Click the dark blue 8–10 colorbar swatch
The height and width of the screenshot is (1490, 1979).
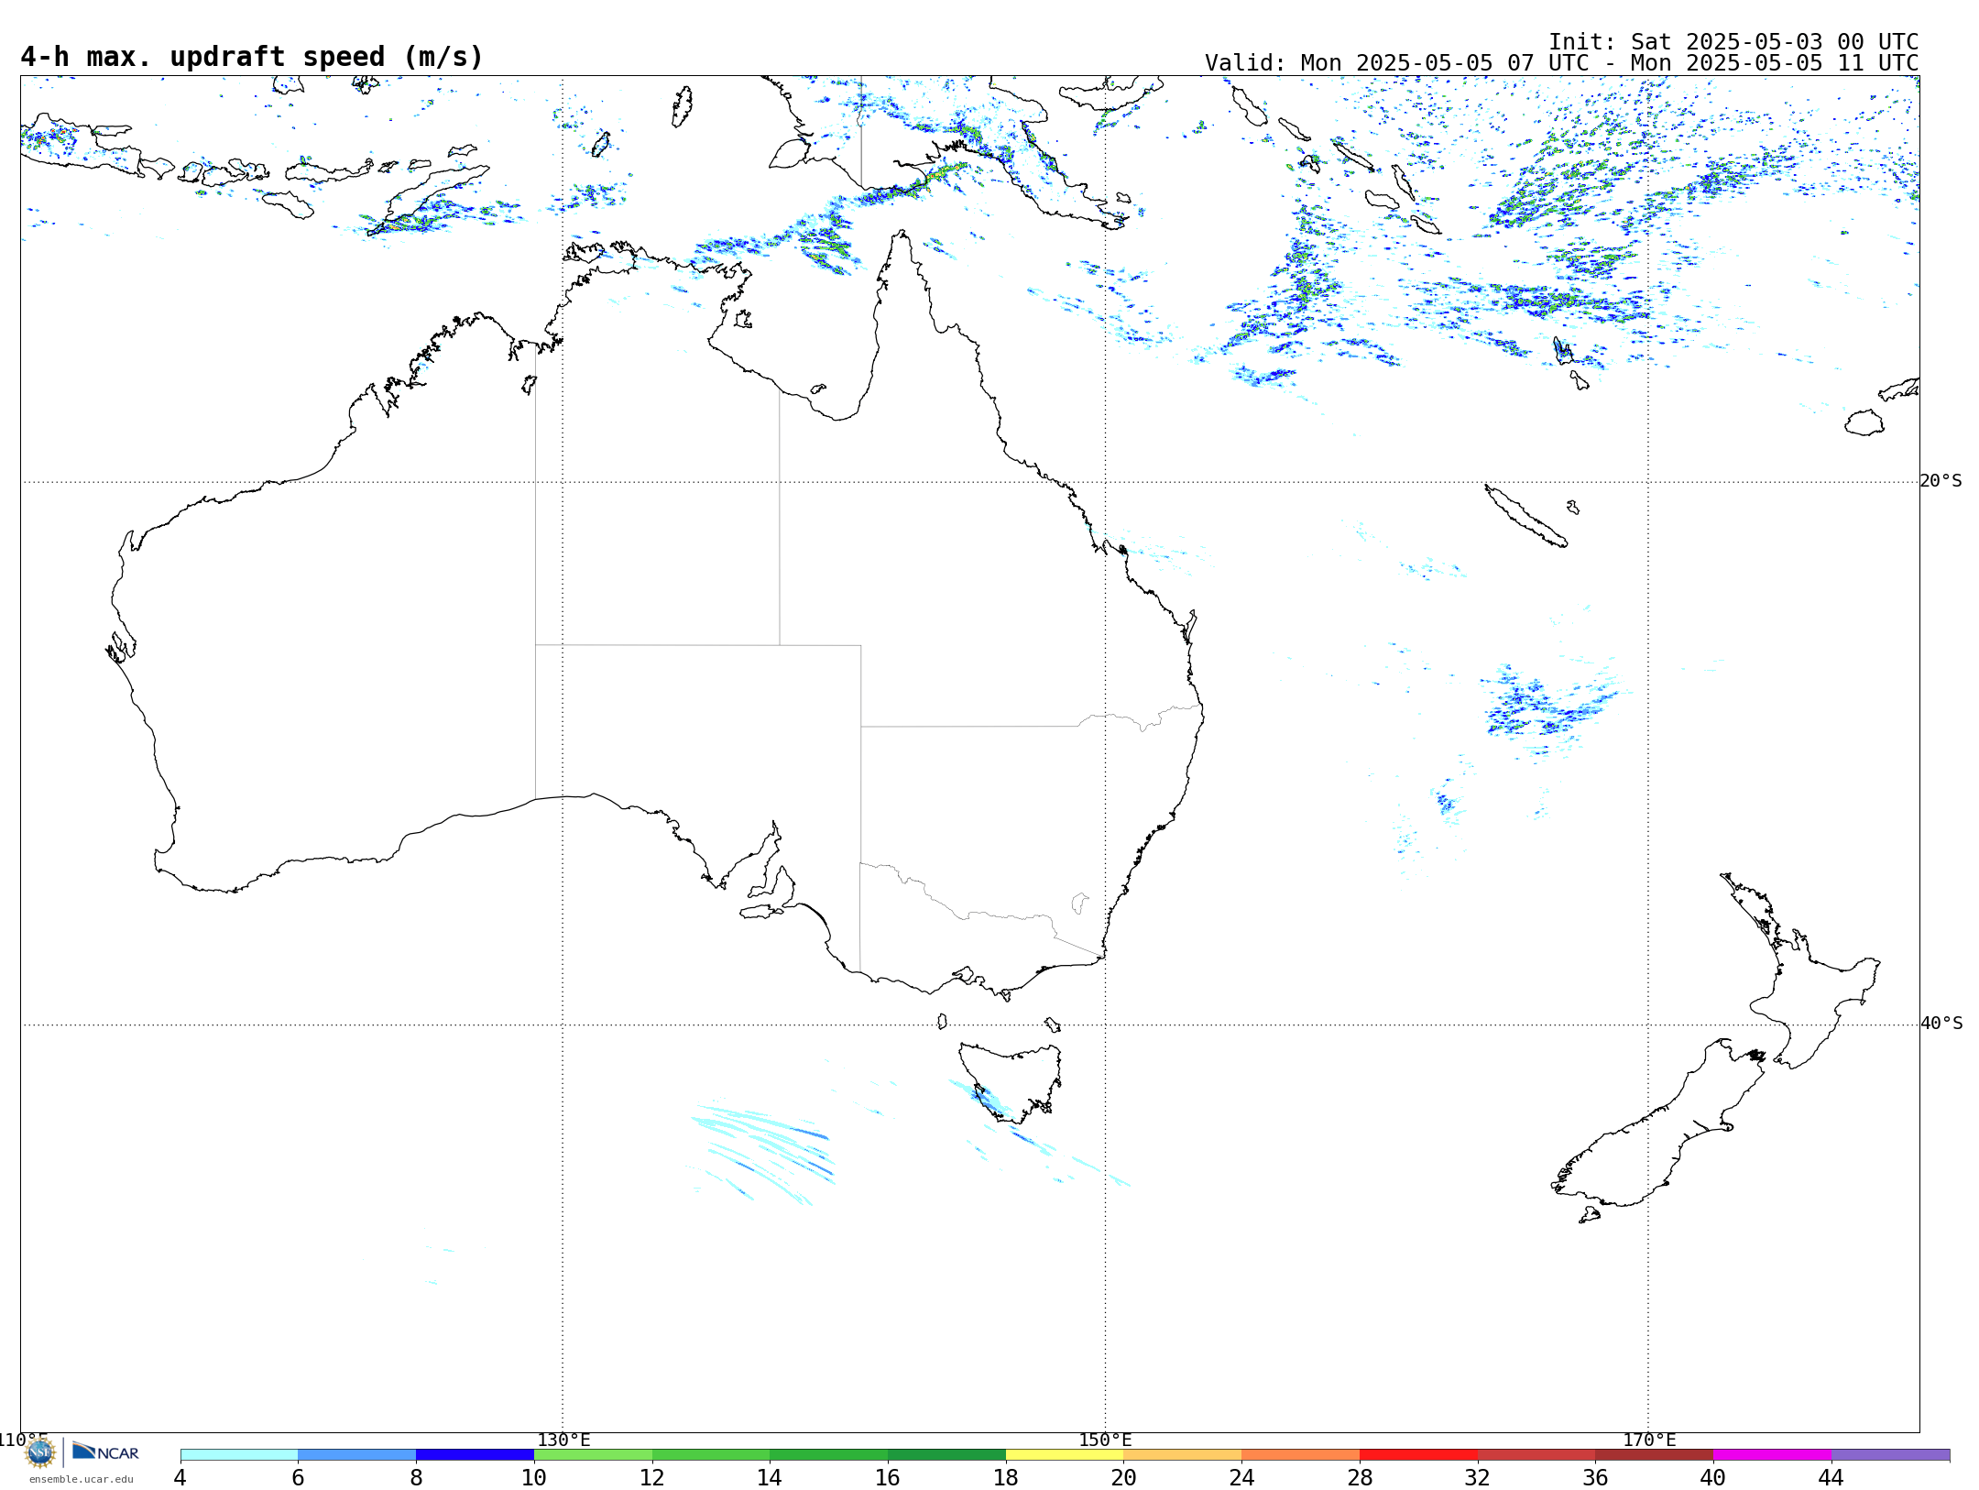click(475, 1455)
